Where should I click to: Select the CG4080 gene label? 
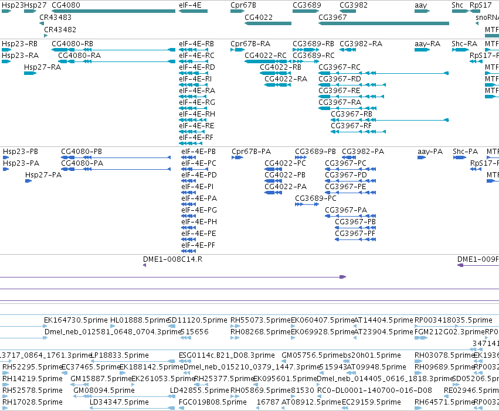click(x=66, y=5)
